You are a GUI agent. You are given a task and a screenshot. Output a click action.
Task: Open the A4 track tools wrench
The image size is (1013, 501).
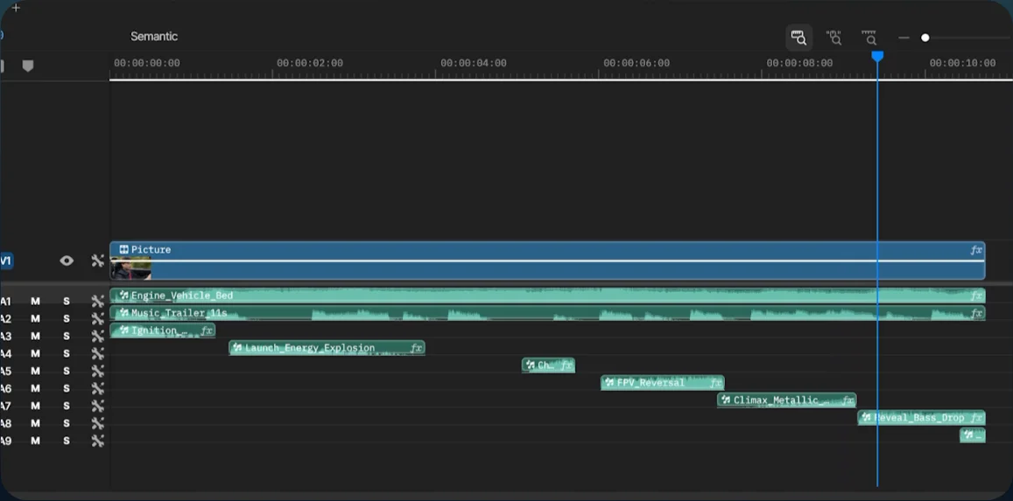point(97,353)
